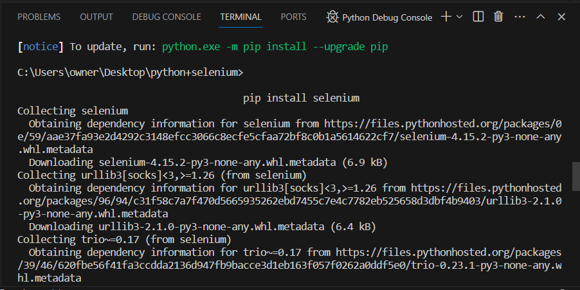
Task: Open the PORTS tab
Action: point(294,17)
